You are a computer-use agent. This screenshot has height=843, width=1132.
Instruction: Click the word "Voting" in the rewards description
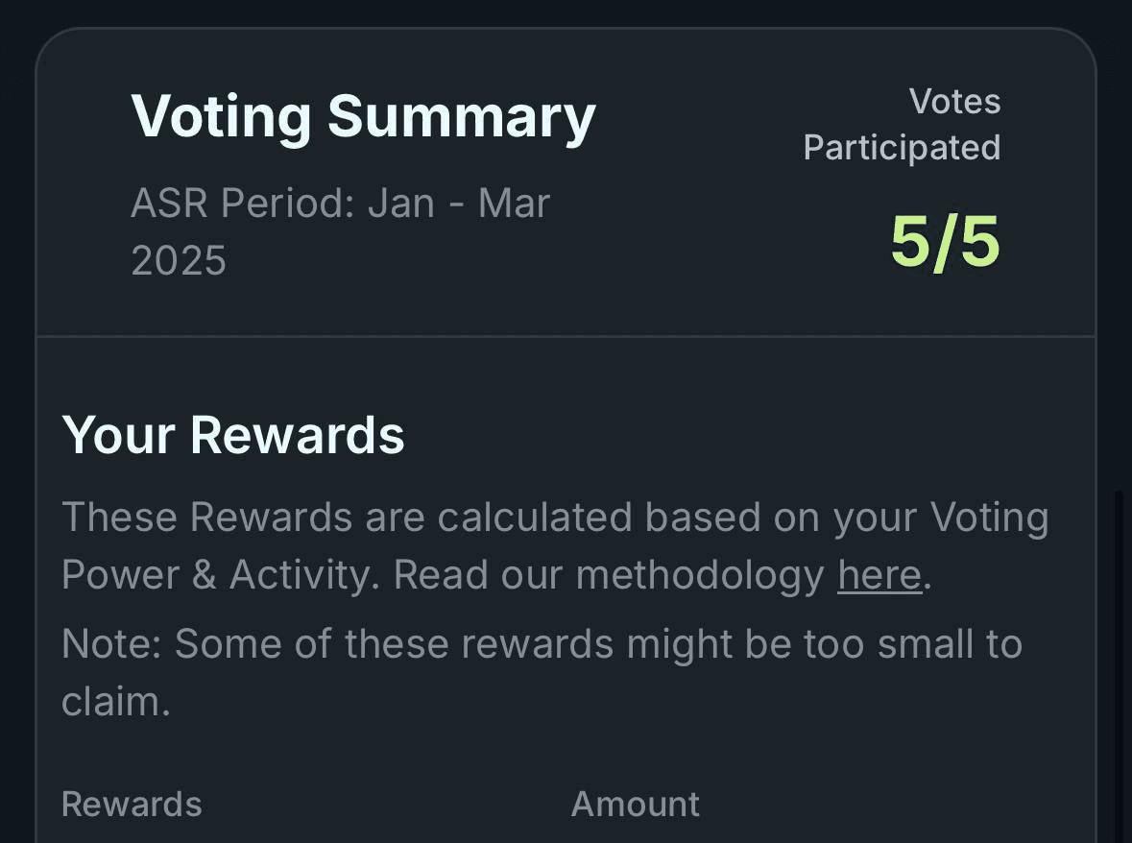coord(989,518)
